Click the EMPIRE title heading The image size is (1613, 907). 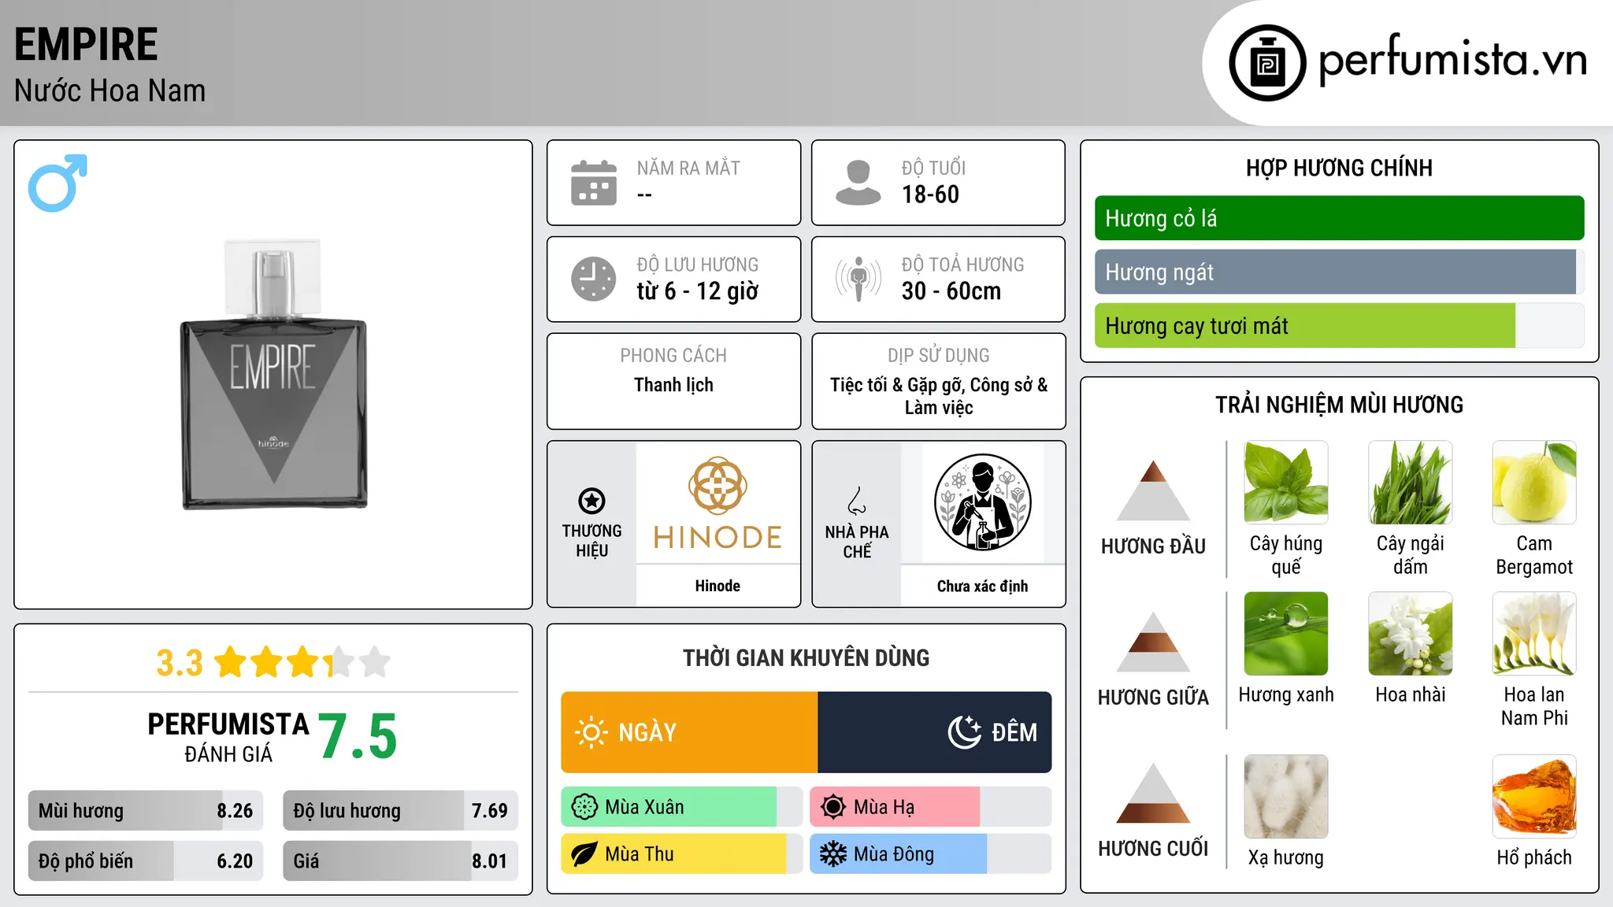pos(86,44)
